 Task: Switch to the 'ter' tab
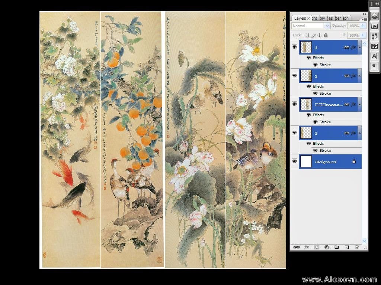(x=338, y=18)
